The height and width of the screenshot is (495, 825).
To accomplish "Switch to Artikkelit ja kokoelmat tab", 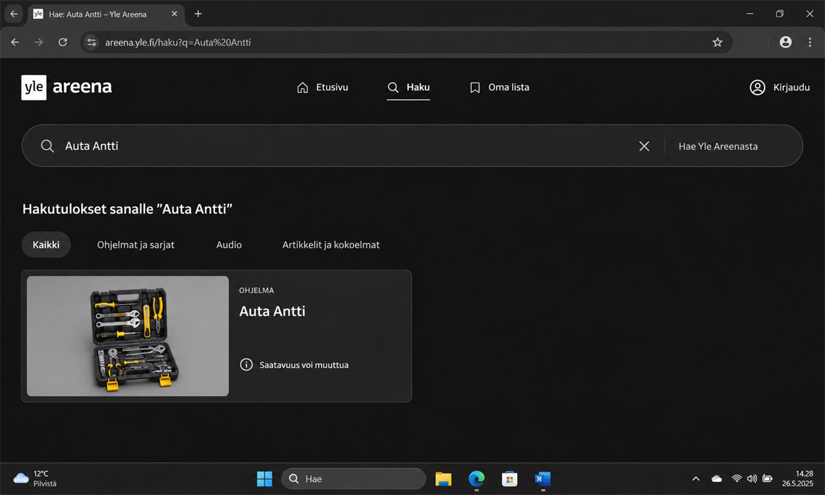I will (x=331, y=245).
